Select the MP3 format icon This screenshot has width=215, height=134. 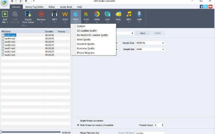point(54,14)
